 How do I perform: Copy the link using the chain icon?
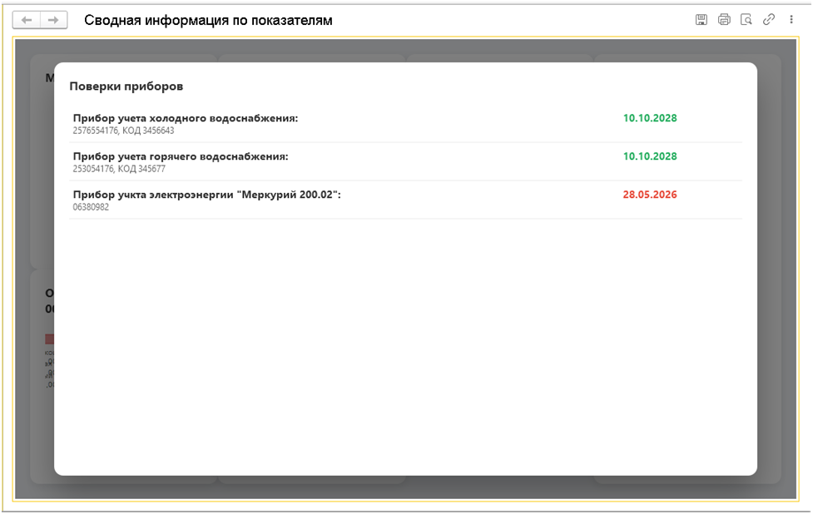(x=768, y=20)
